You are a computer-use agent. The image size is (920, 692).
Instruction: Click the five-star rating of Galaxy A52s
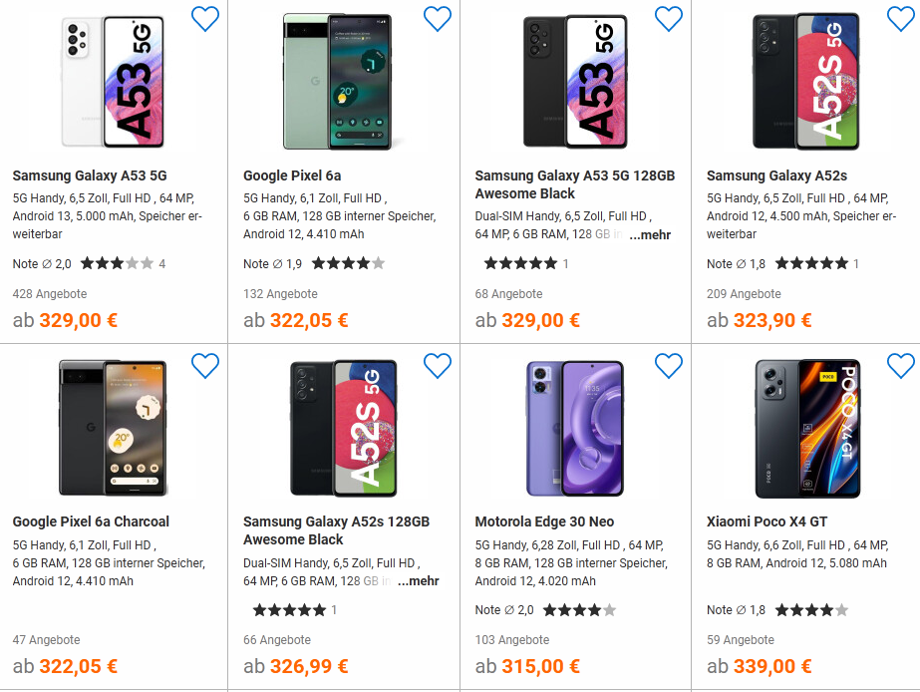(x=811, y=264)
